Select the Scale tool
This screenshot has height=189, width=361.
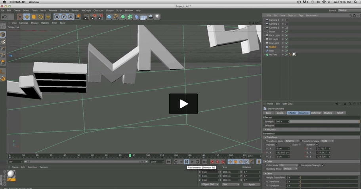34,17
